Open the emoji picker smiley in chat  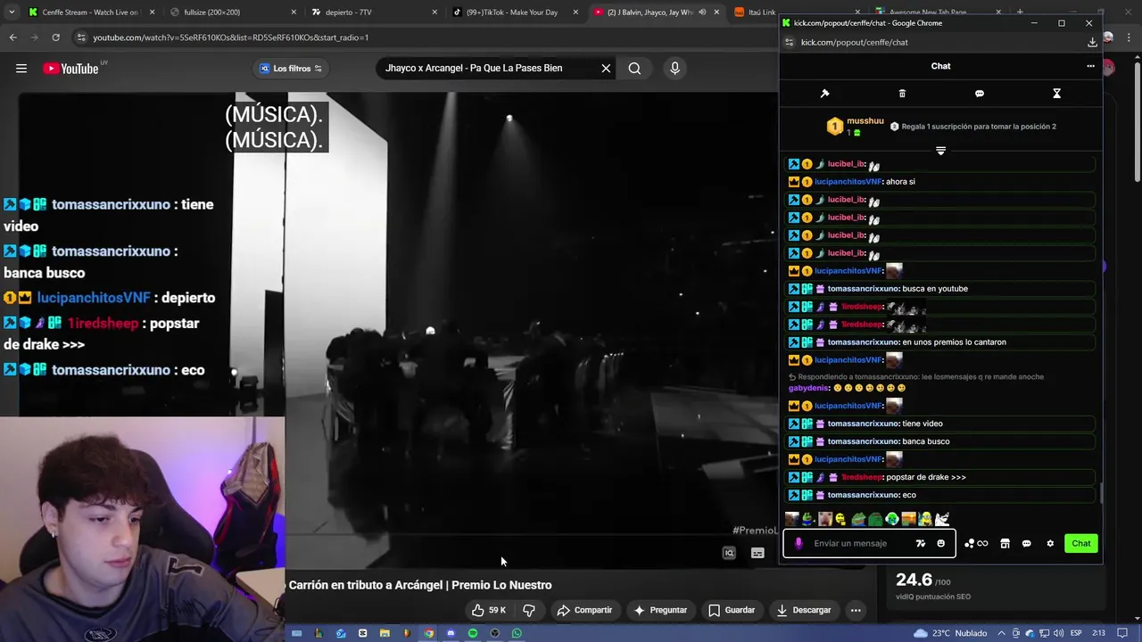pyautogui.click(x=940, y=543)
